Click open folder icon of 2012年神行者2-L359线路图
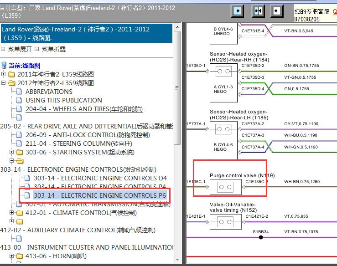 coord(12,83)
